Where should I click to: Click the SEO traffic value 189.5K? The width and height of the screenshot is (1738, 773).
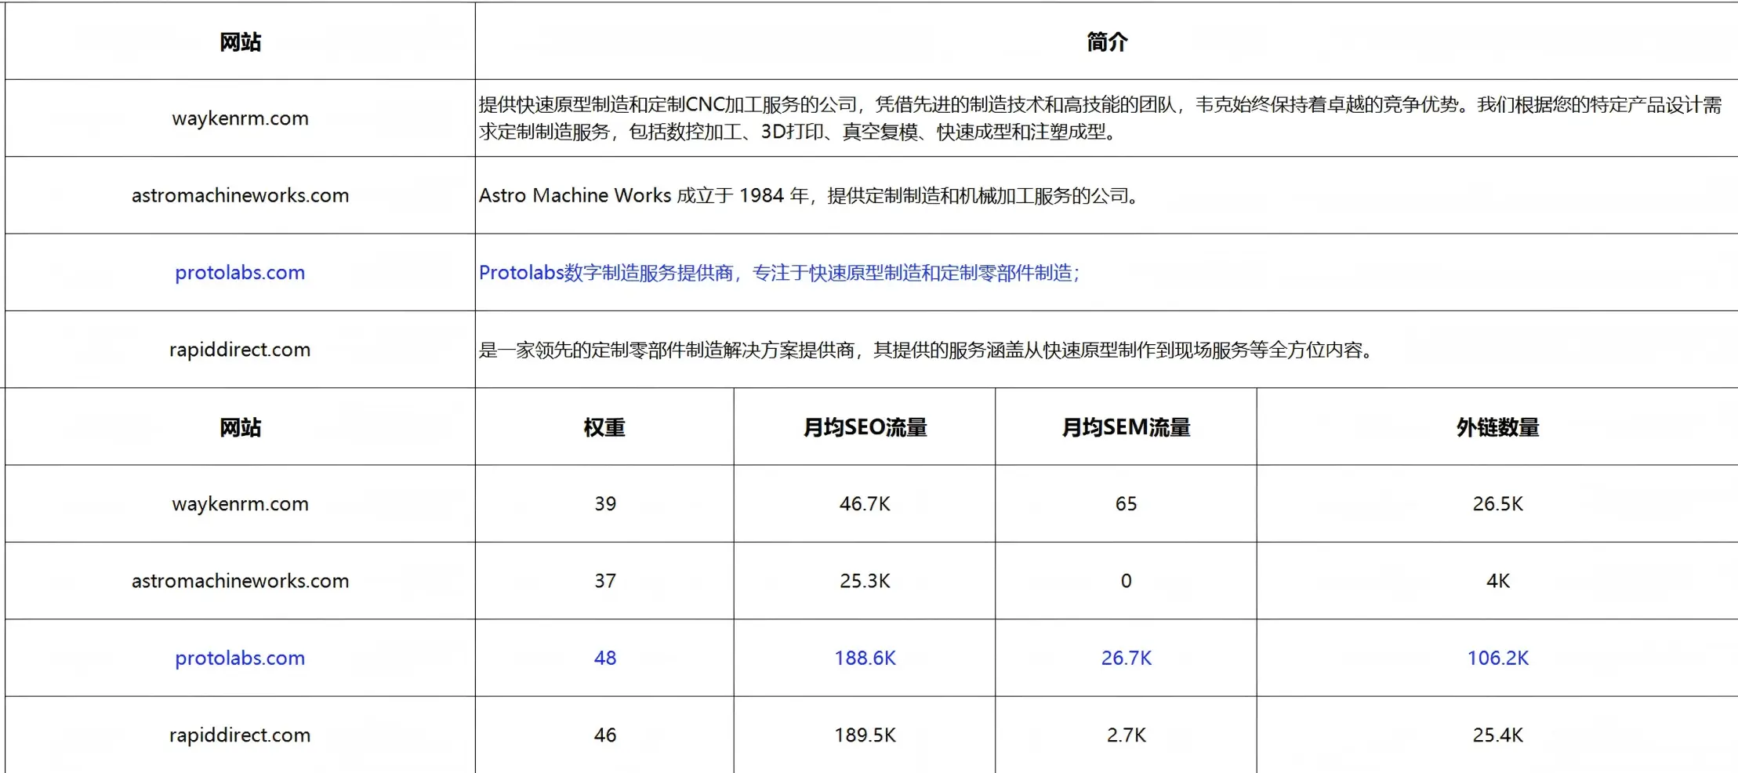coord(865,735)
